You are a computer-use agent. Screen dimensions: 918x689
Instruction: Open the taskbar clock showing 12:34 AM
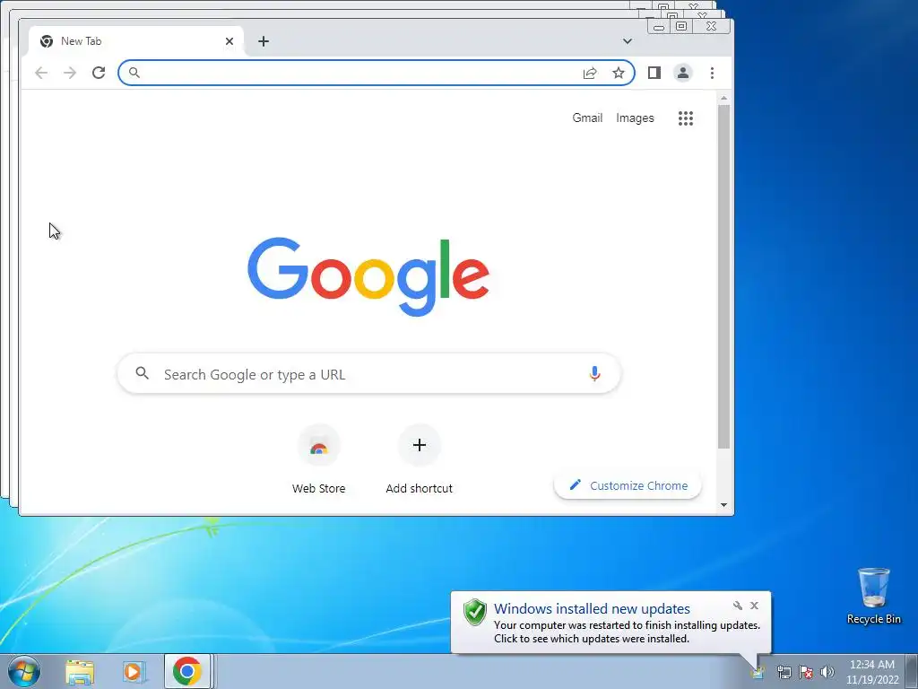point(871,672)
